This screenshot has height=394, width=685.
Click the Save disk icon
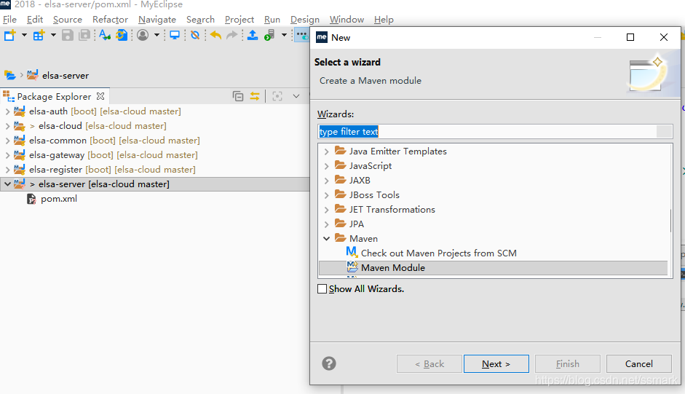tap(68, 35)
